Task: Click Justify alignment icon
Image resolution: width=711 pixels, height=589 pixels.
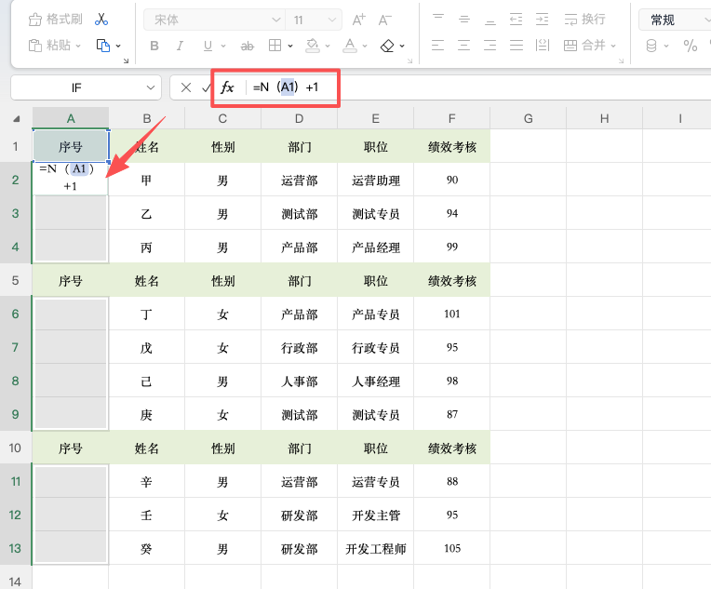Action: click(x=516, y=45)
